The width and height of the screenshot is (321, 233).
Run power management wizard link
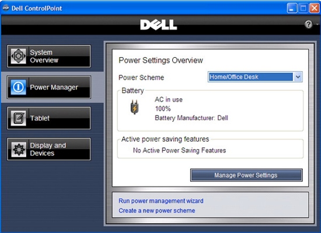161,201
